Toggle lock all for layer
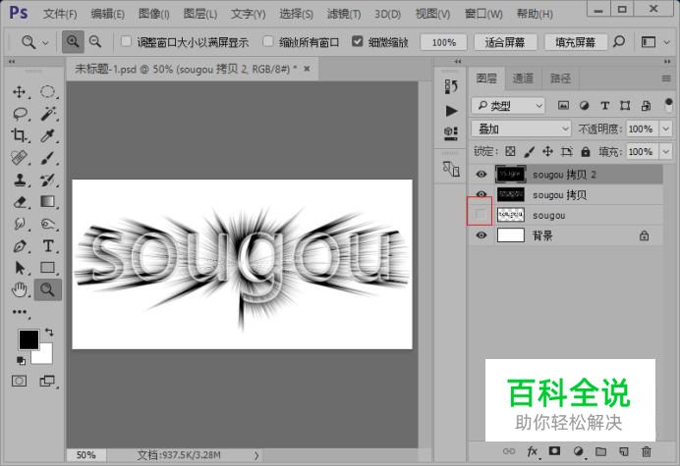The height and width of the screenshot is (466, 680). (586, 152)
